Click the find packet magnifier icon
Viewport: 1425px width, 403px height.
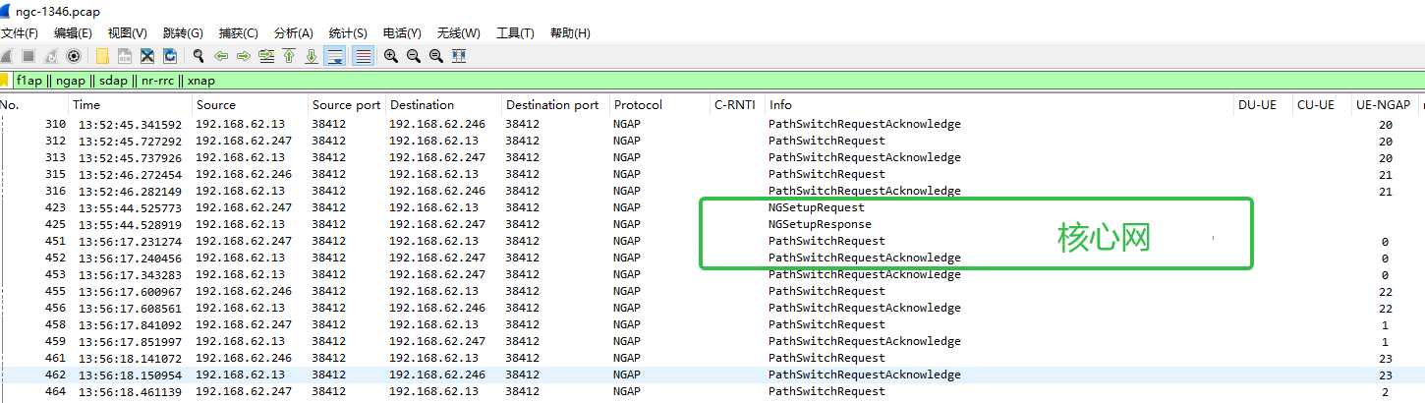pyautogui.click(x=199, y=56)
